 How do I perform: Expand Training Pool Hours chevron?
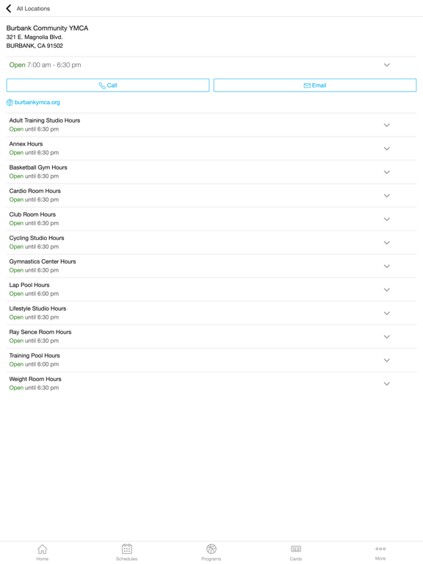pos(387,360)
